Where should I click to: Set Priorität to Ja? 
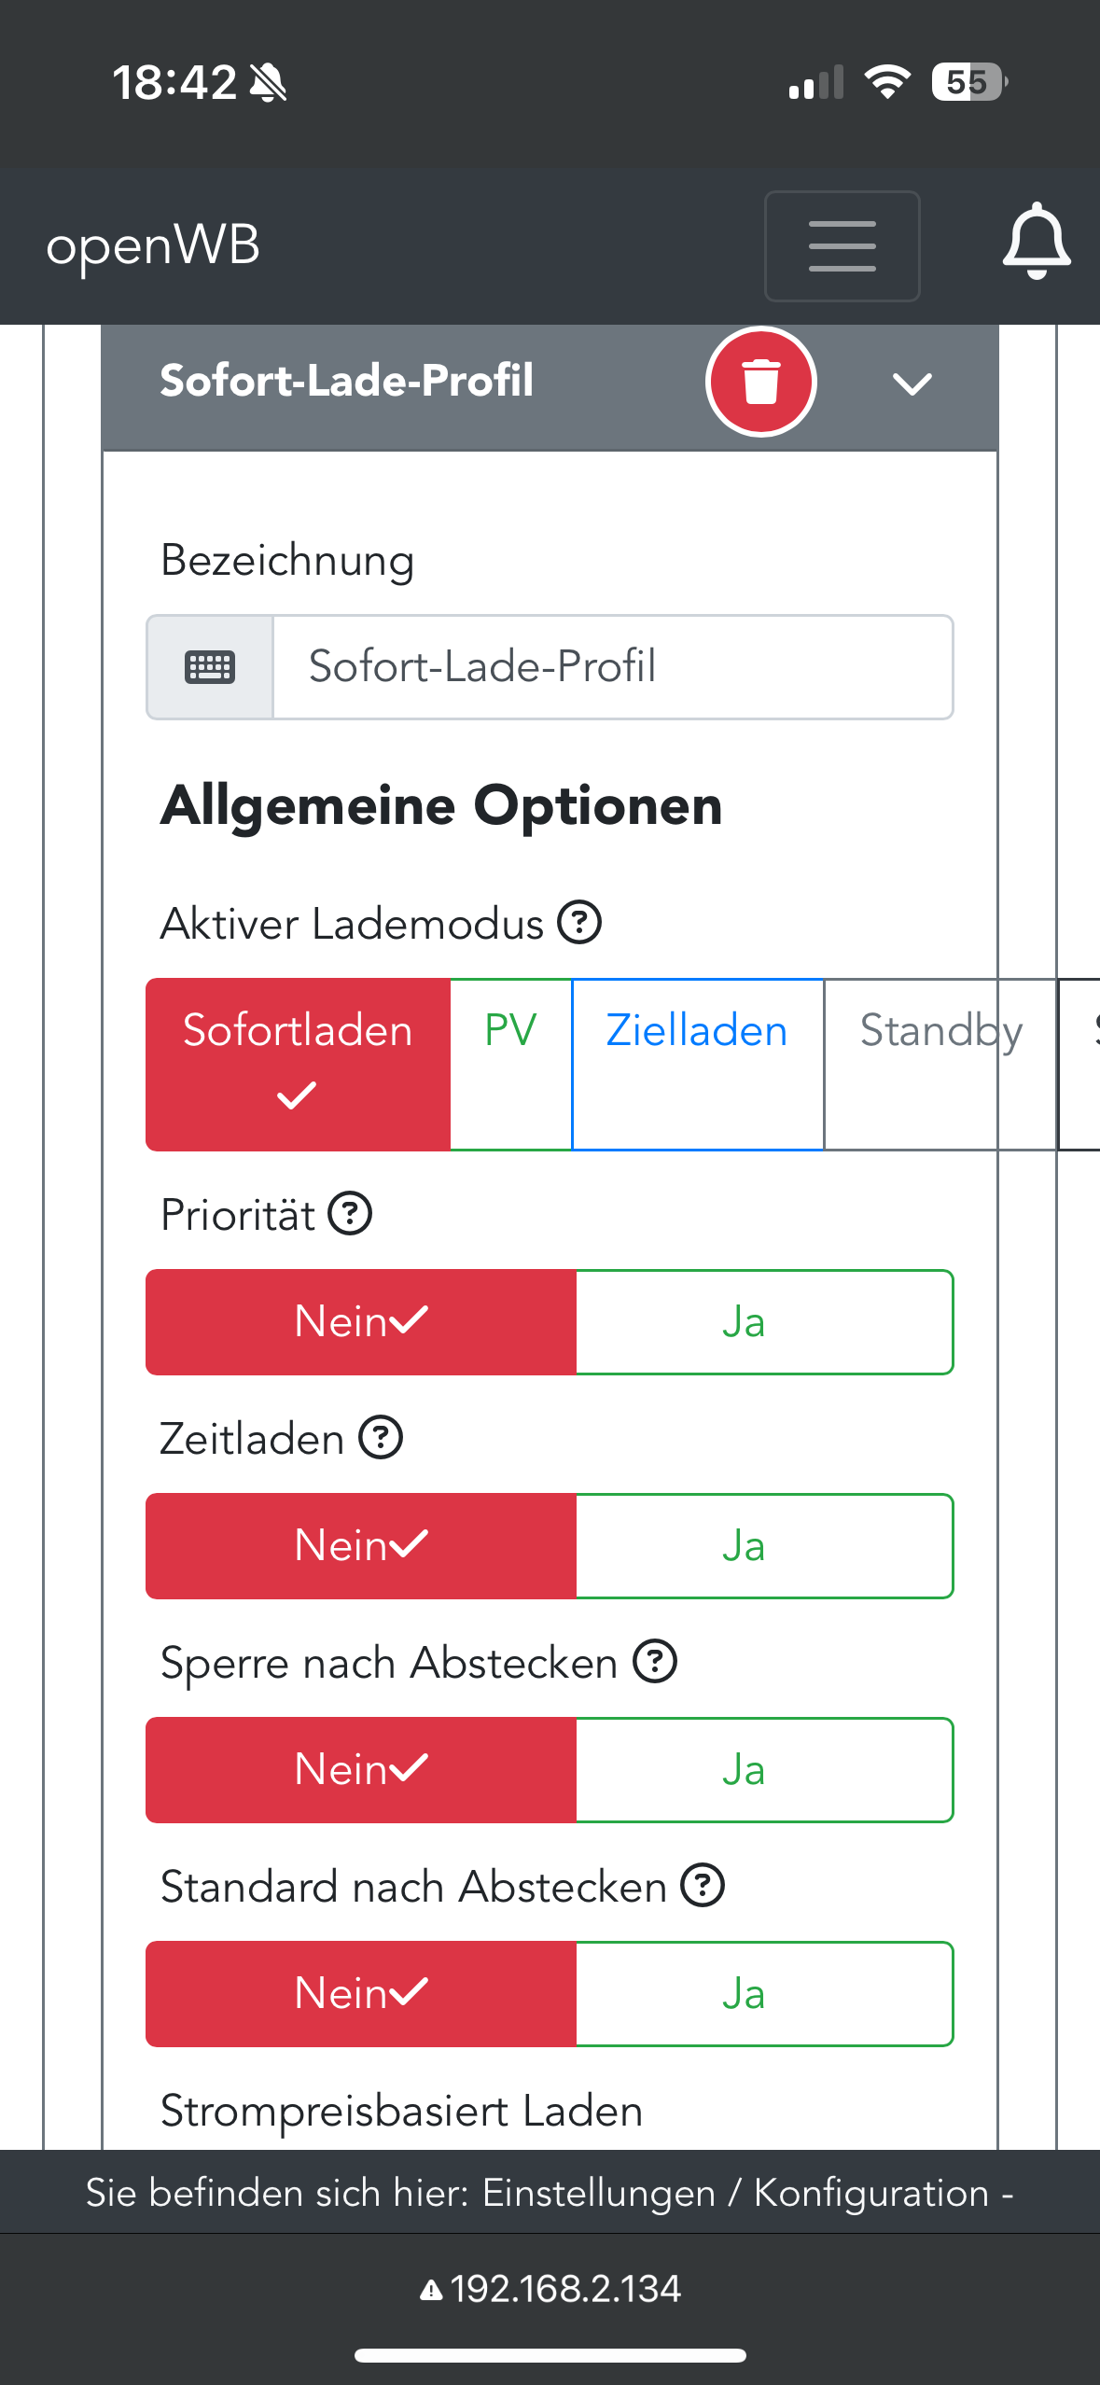764,1322
